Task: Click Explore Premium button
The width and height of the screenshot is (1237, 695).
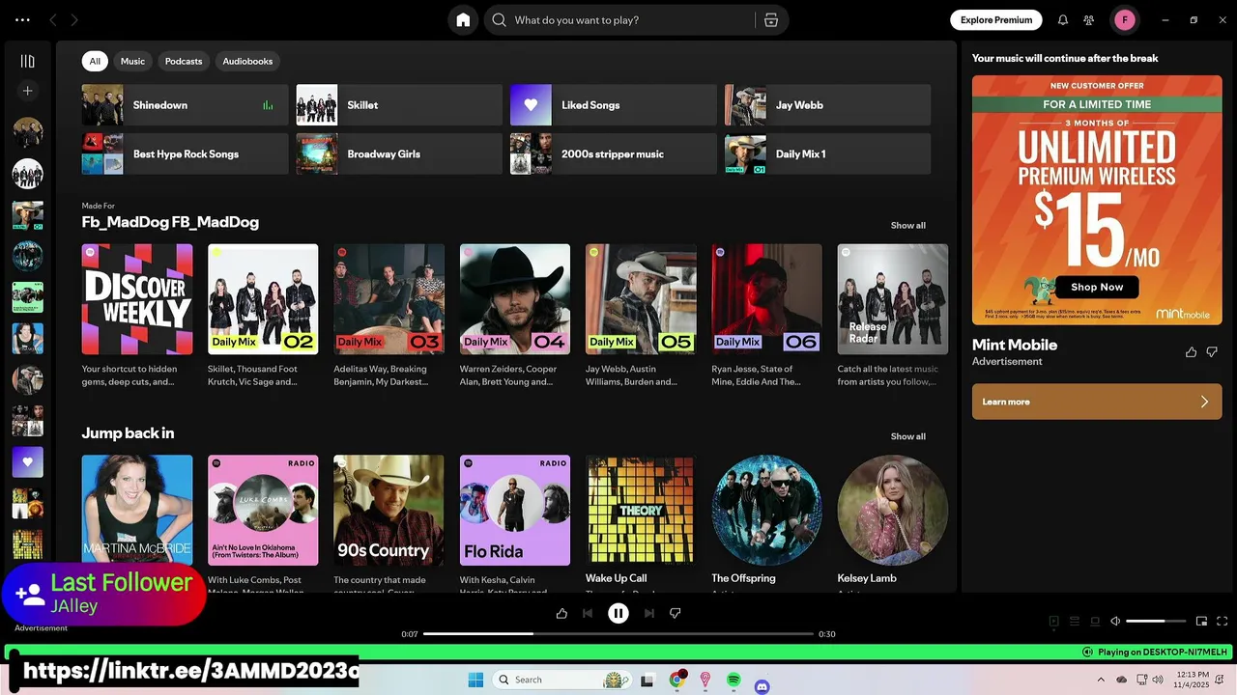Action: (x=996, y=20)
